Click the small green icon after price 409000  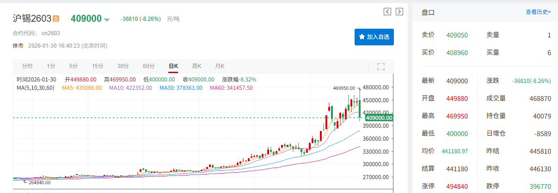coord(107,19)
